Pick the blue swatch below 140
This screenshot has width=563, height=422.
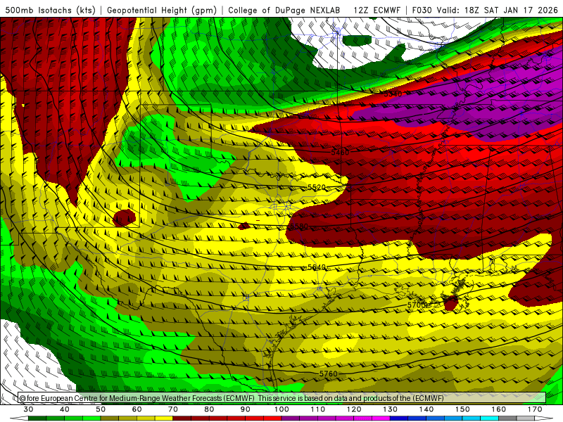pos(435,418)
